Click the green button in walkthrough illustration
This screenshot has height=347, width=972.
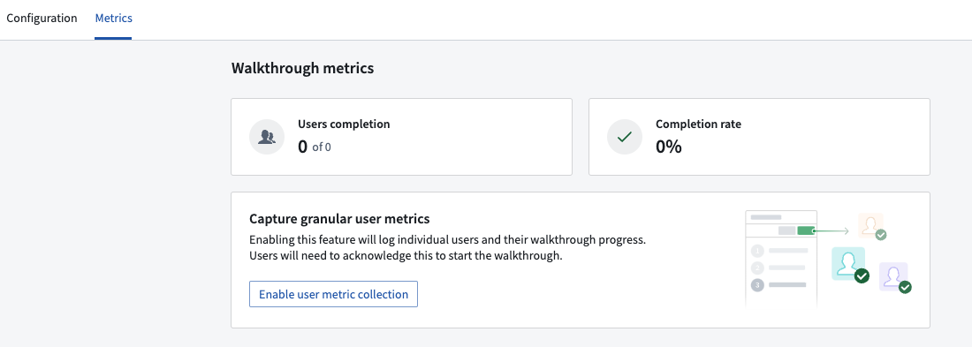coord(805,230)
